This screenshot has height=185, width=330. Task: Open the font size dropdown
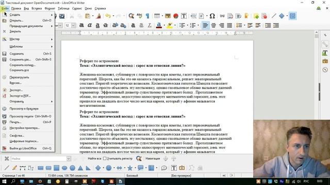pyautogui.click(x=73, y=25)
